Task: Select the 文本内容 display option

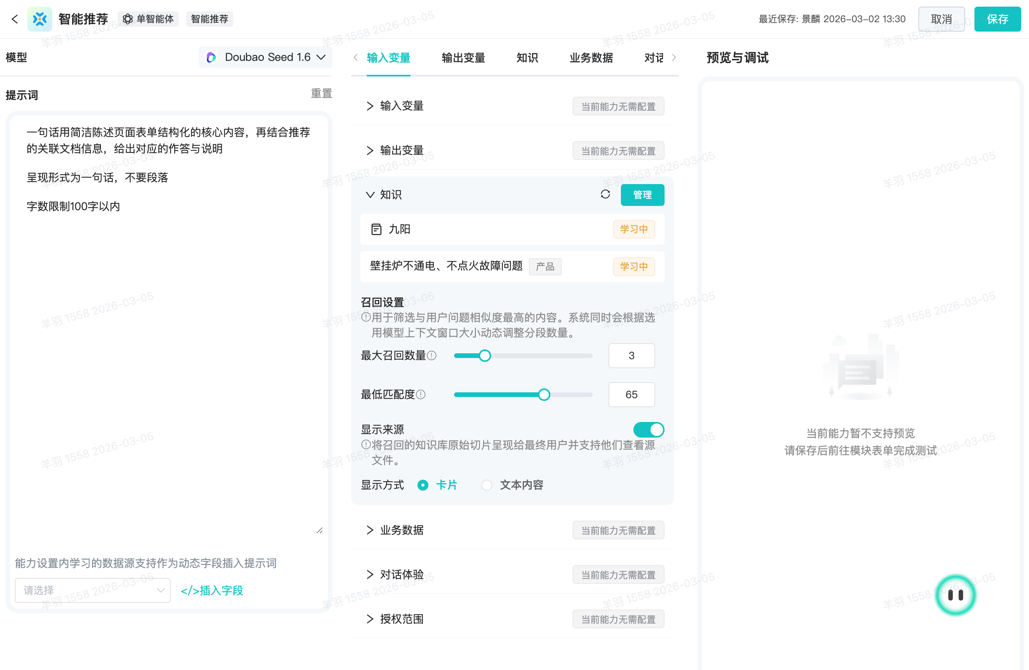Action: pos(487,485)
